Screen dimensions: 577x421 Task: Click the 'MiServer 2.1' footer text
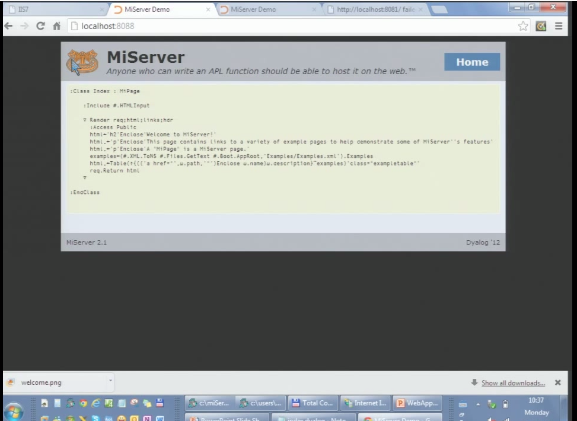point(87,243)
